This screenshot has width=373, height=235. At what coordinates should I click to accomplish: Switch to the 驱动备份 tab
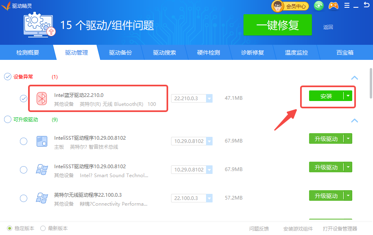click(x=120, y=53)
